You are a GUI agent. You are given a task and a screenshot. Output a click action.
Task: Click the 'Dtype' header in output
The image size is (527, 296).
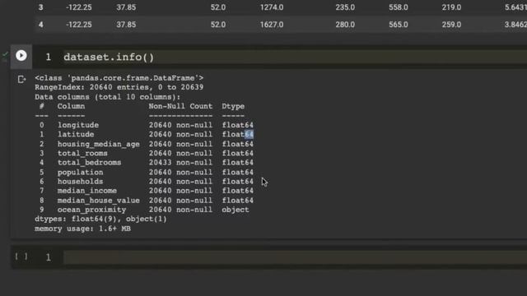pos(233,106)
